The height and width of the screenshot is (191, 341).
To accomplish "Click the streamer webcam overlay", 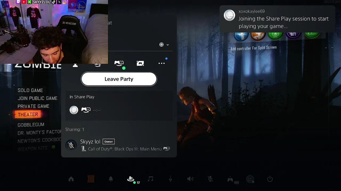I will (54, 32).
